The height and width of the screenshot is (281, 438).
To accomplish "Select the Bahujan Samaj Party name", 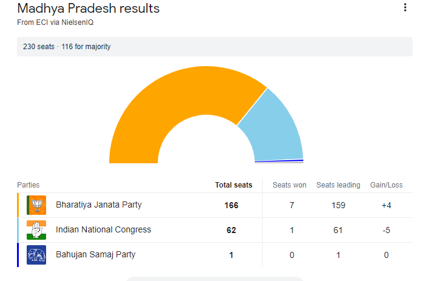I will (x=95, y=254).
